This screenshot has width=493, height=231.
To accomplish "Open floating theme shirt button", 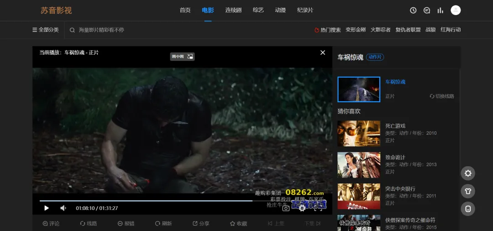I will coord(468,191).
